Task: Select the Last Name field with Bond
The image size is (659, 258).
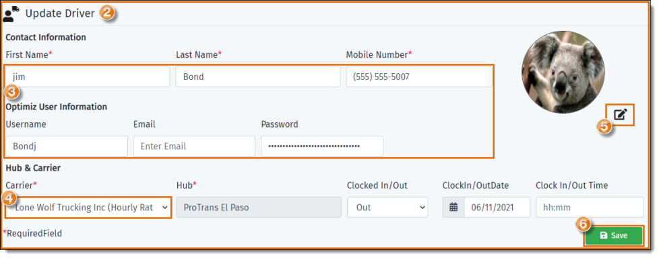Action: pyautogui.click(x=257, y=77)
